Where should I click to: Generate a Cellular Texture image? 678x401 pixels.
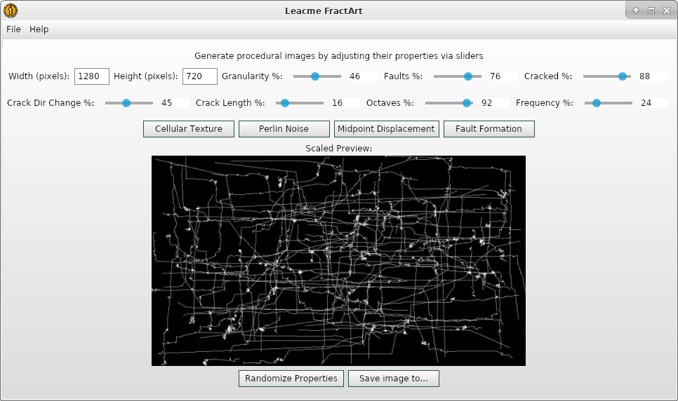pos(189,129)
